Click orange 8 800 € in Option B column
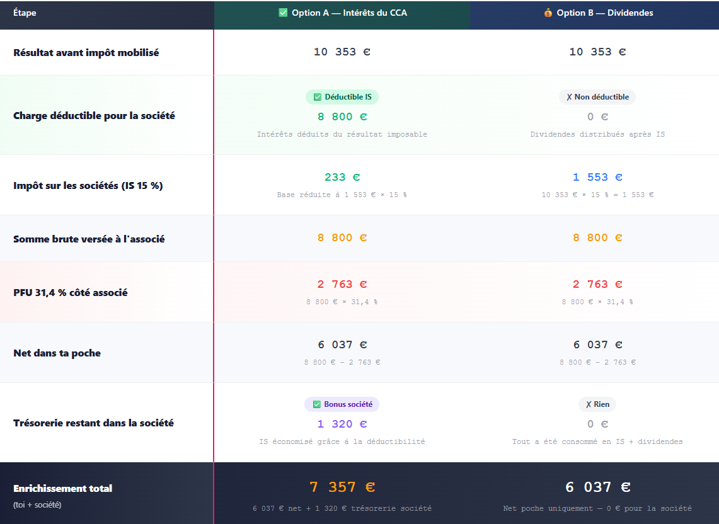The image size is (719, 524). point(597,237)
